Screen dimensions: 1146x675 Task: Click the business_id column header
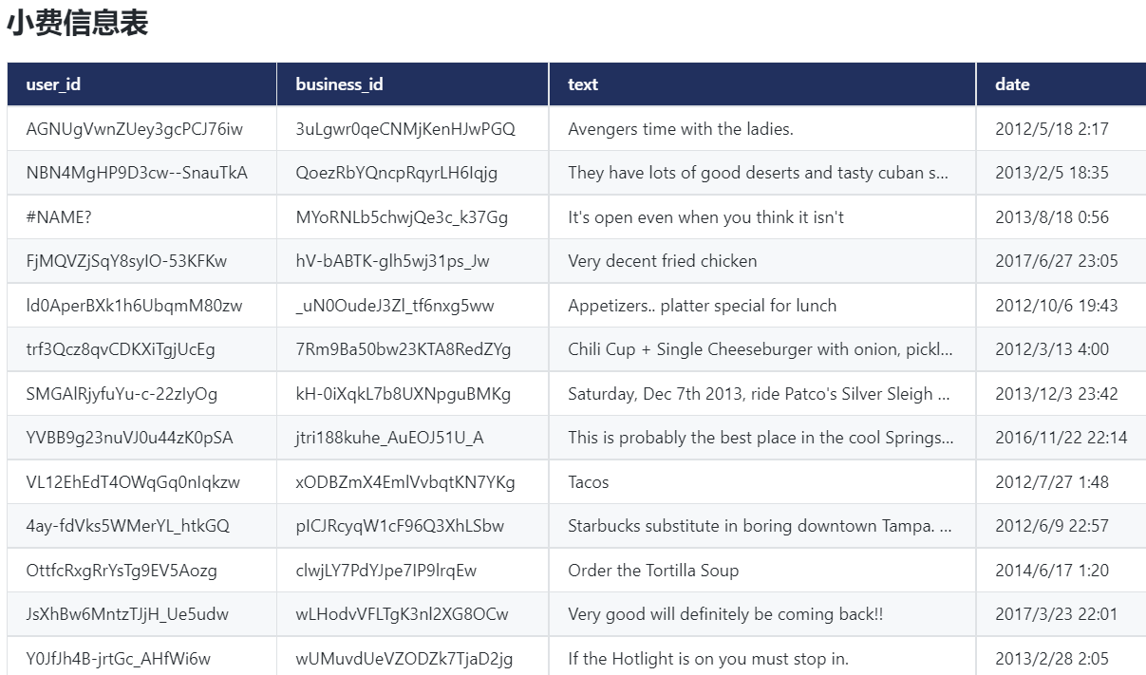point(339,84)
